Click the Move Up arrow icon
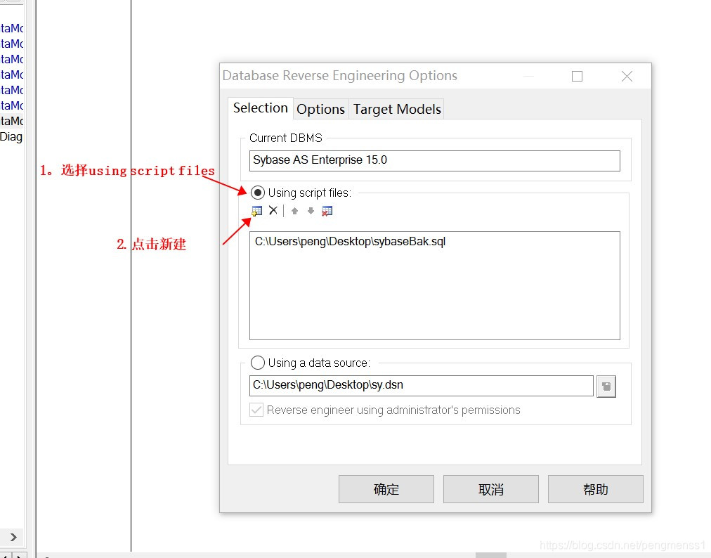 294,209
